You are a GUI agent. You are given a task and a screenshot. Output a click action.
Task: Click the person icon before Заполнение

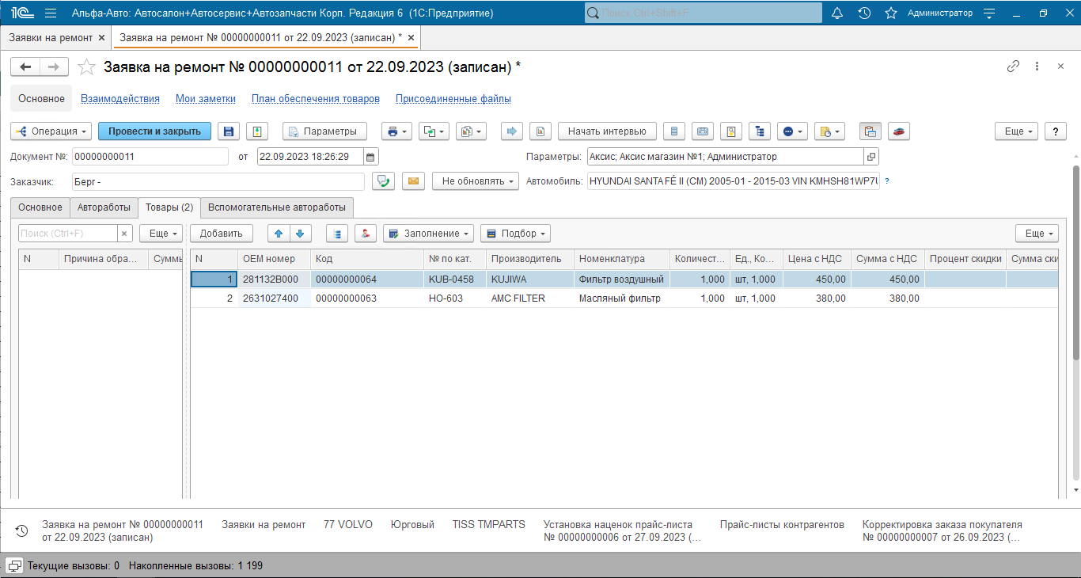[x=366, y=234]
